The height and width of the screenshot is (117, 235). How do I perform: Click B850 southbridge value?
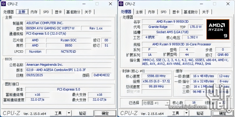coord(69,45)
